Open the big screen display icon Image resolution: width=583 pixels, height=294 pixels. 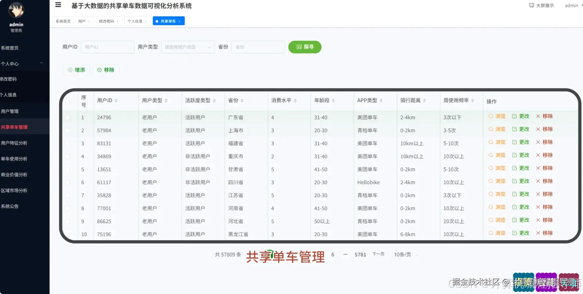pos(532,5)
